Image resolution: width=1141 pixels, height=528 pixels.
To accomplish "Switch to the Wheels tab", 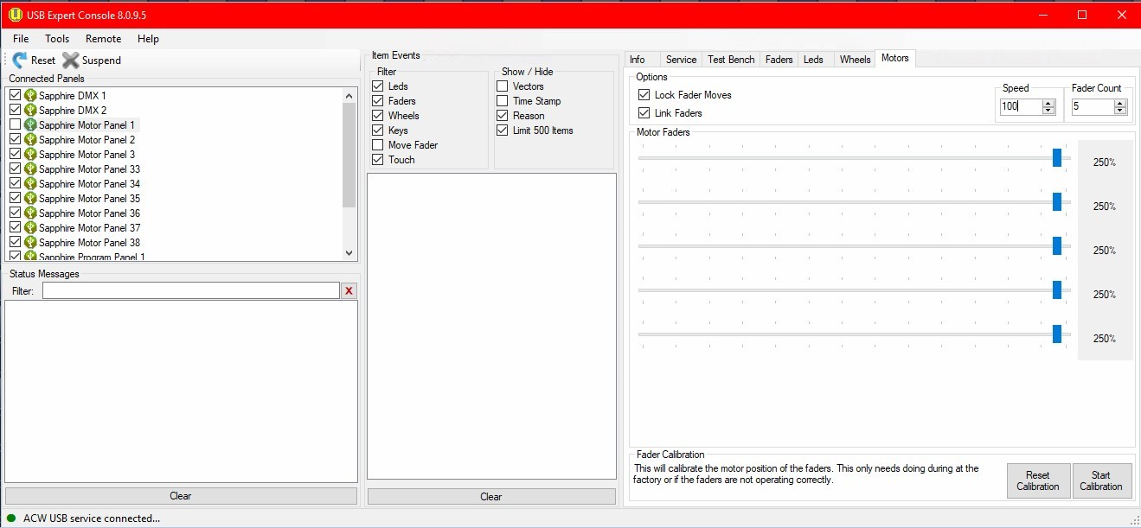I will pyautogui.click(x=855, y=60).
